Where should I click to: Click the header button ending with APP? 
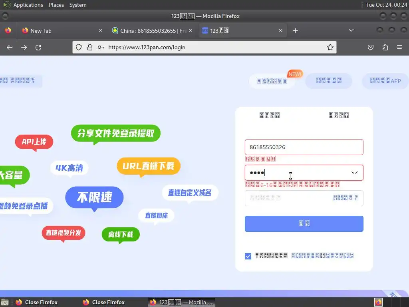coord(385,81)
